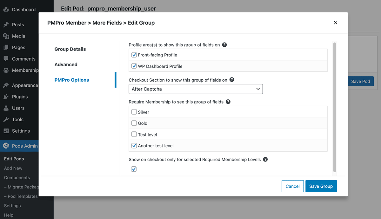Toggle Show on checkout only checkbox
The image size is (381, 219).
point(134,169)
